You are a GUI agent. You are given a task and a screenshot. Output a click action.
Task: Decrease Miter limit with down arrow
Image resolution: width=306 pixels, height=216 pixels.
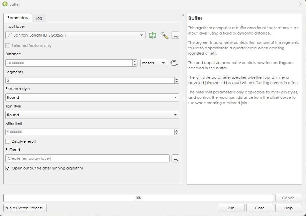(x=176, y=134)
